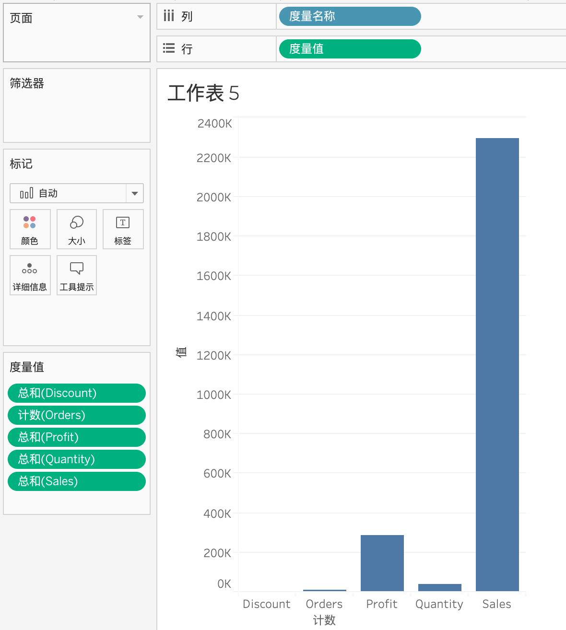Image resolution: width=566 pixels, height=630 pixels.
Task: Click the 行 shelf icon
Action: (x=168, y=48)
